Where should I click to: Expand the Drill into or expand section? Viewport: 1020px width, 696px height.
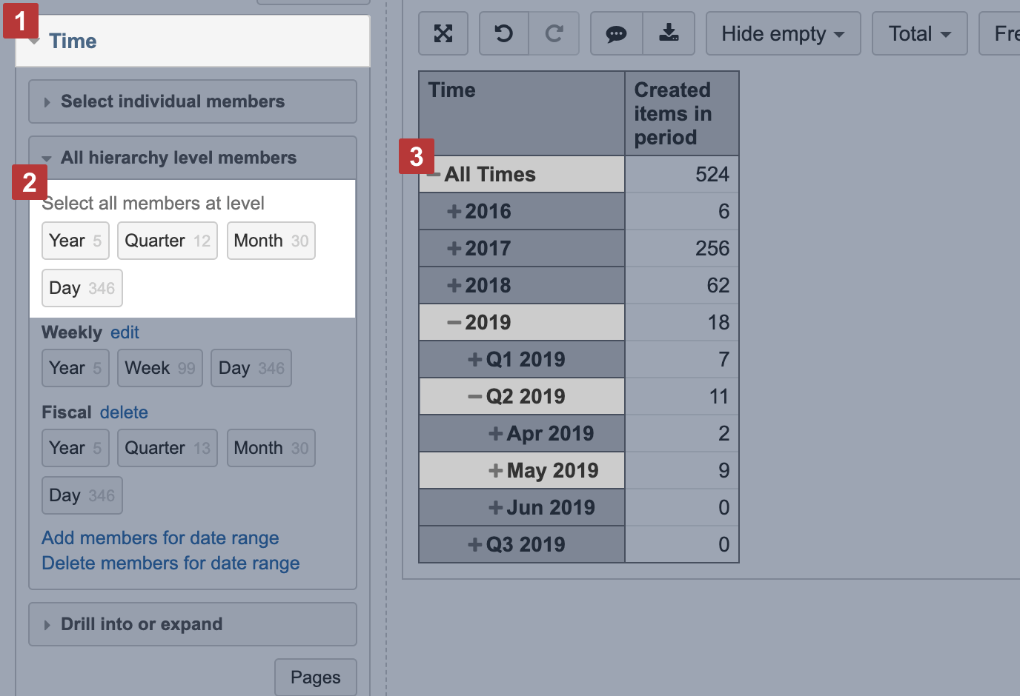(141, 624)
